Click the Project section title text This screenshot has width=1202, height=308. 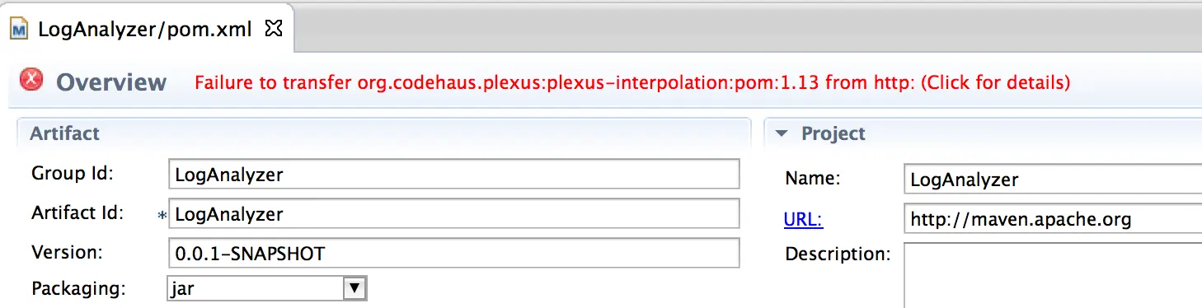(x=833, y=133)
